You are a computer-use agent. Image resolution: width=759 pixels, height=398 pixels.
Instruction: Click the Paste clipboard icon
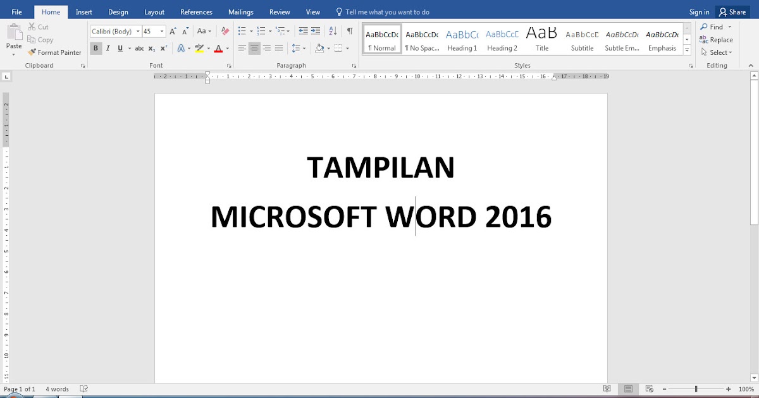pos(14,33)
